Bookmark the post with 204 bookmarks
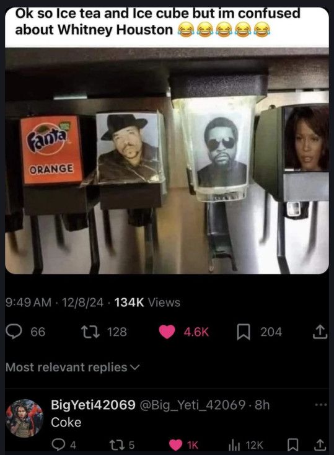 (244, 332)
